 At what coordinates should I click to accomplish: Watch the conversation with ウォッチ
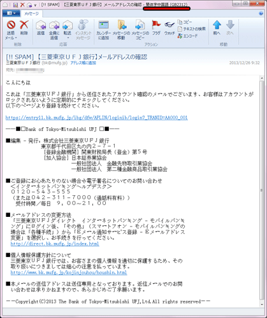click(x=170, y=27)
